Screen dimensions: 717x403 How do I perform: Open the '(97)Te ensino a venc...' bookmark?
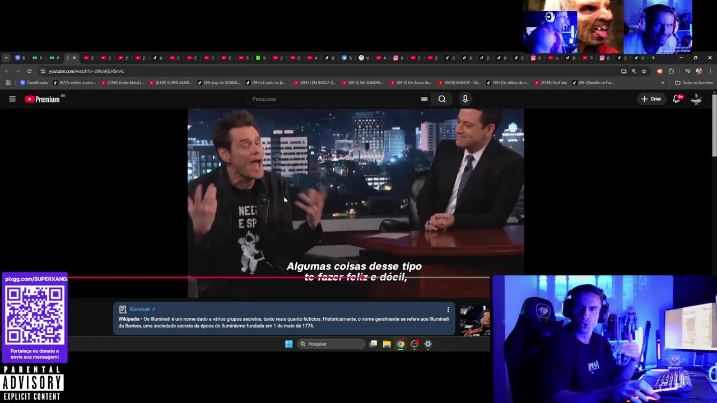[75, 83]
